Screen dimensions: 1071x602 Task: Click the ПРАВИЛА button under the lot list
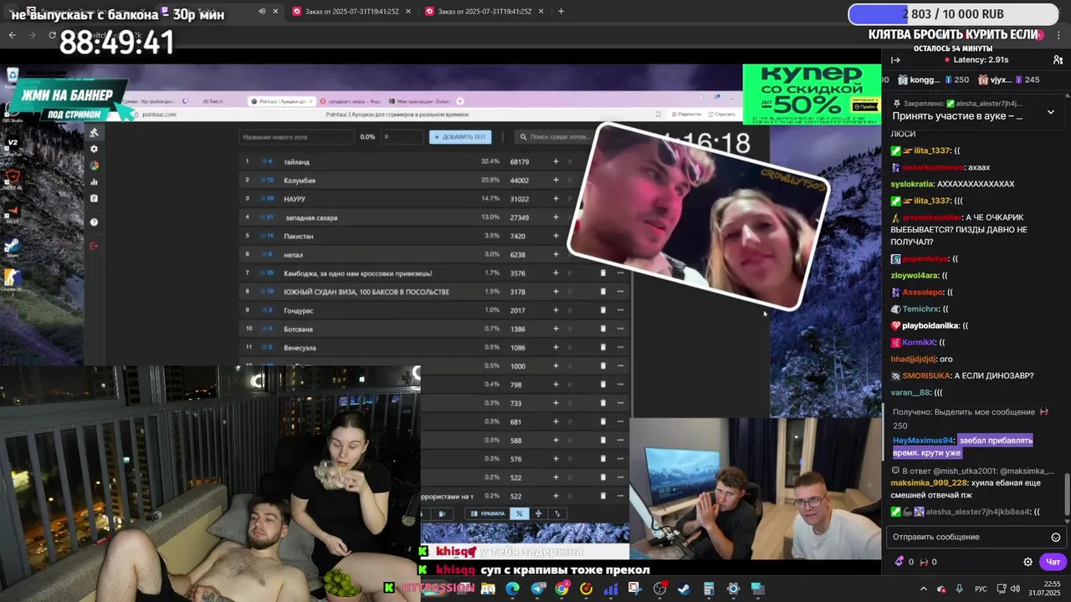(487, 513)
